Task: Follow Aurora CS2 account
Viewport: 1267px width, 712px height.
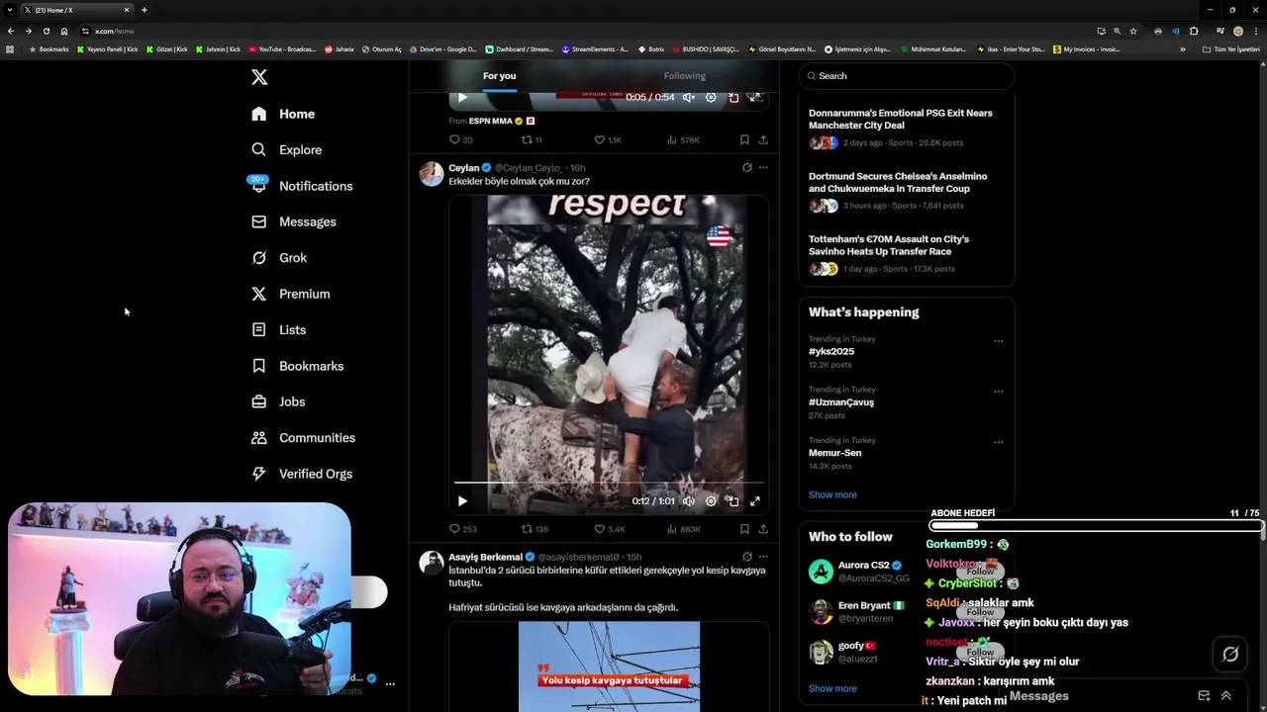Action: tap(980, 572)
